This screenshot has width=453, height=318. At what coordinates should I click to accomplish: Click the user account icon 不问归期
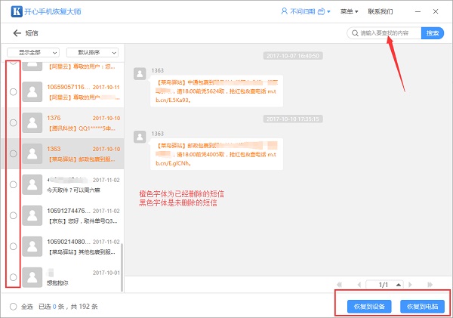[x=285, y=12]
